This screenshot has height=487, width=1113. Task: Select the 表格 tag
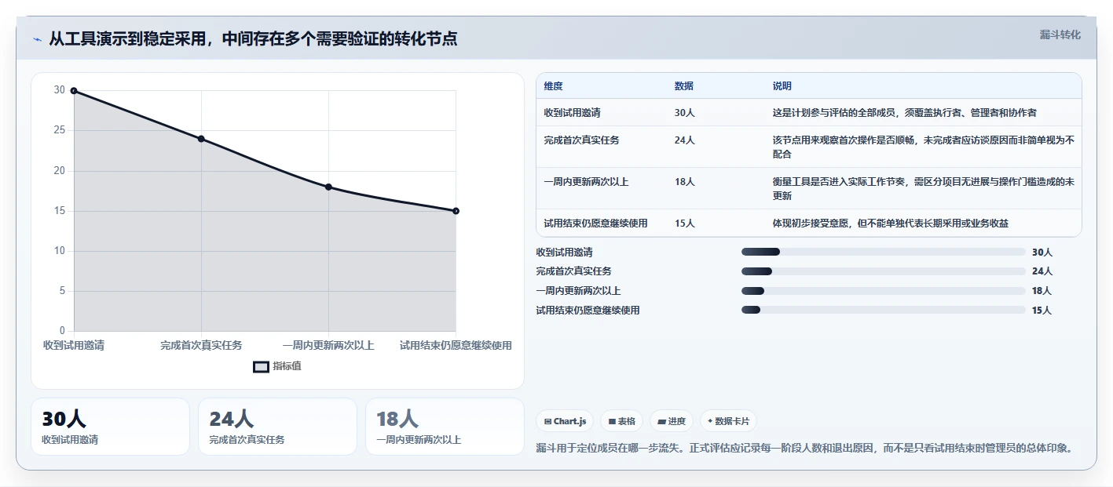pyautogui.click(x=621, y=421)
